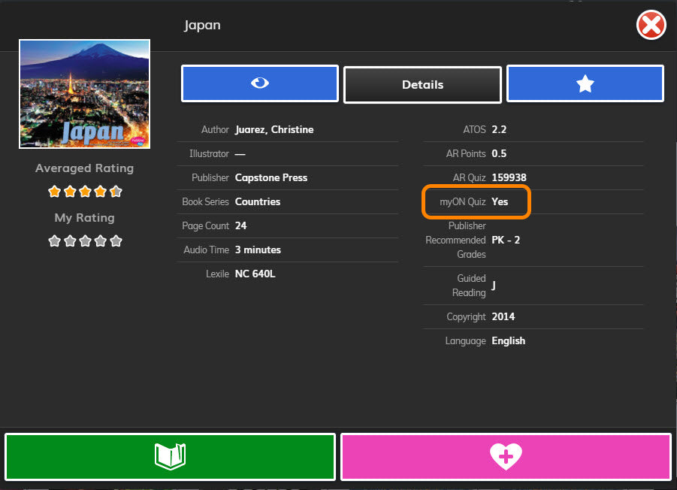The image size is (677, 490).
Task: Click the Averaged Rating stars row
Action: 85,192
